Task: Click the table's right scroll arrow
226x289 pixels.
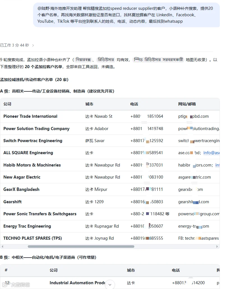Action: coord(217,246)
